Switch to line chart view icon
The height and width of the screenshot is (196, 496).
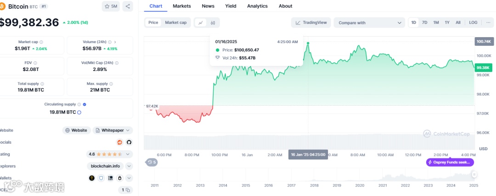click(x=201, y=22)
